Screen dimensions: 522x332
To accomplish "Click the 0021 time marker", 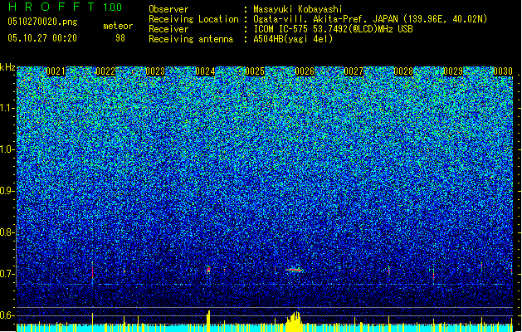I will pos(56,71).
